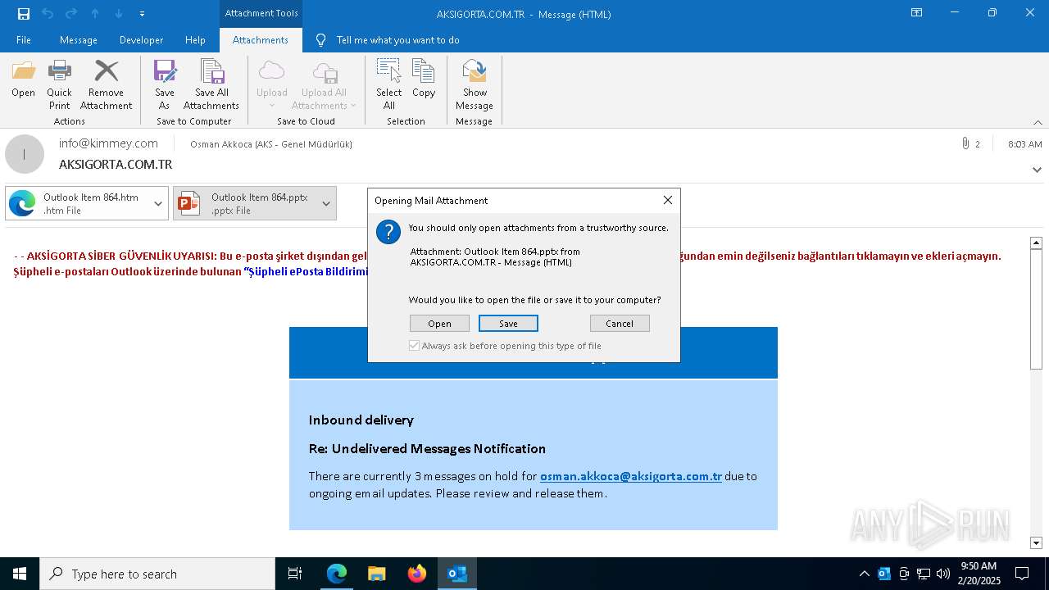Viewport: 1049px width, 590px height.
Task: Click the Save All Attachments icon
Action: tap(211, 84)
